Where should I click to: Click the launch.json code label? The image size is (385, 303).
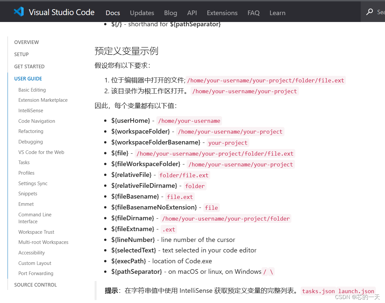tap(356, 291)
